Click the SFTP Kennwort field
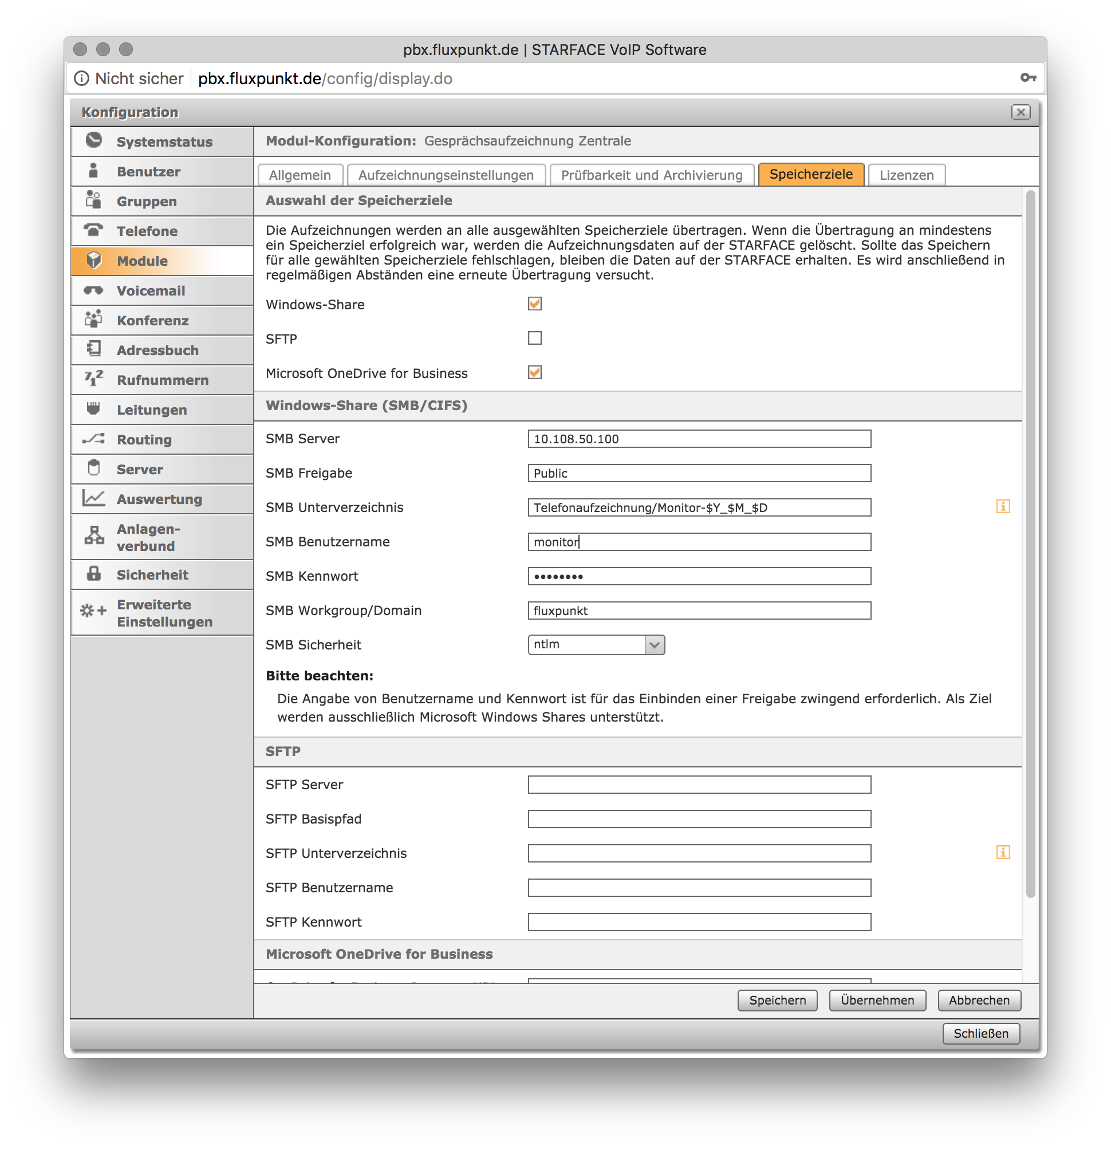The image size is (1111, 1150). click(700, 922)
